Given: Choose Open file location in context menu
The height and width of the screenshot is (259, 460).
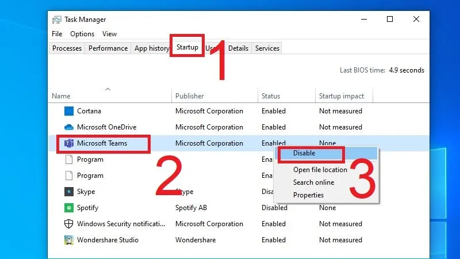Looking at the screenshot, I should pos(320,170).
